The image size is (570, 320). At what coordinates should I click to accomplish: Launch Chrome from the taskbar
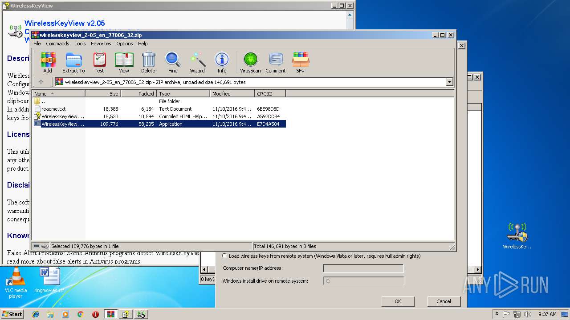81,314
